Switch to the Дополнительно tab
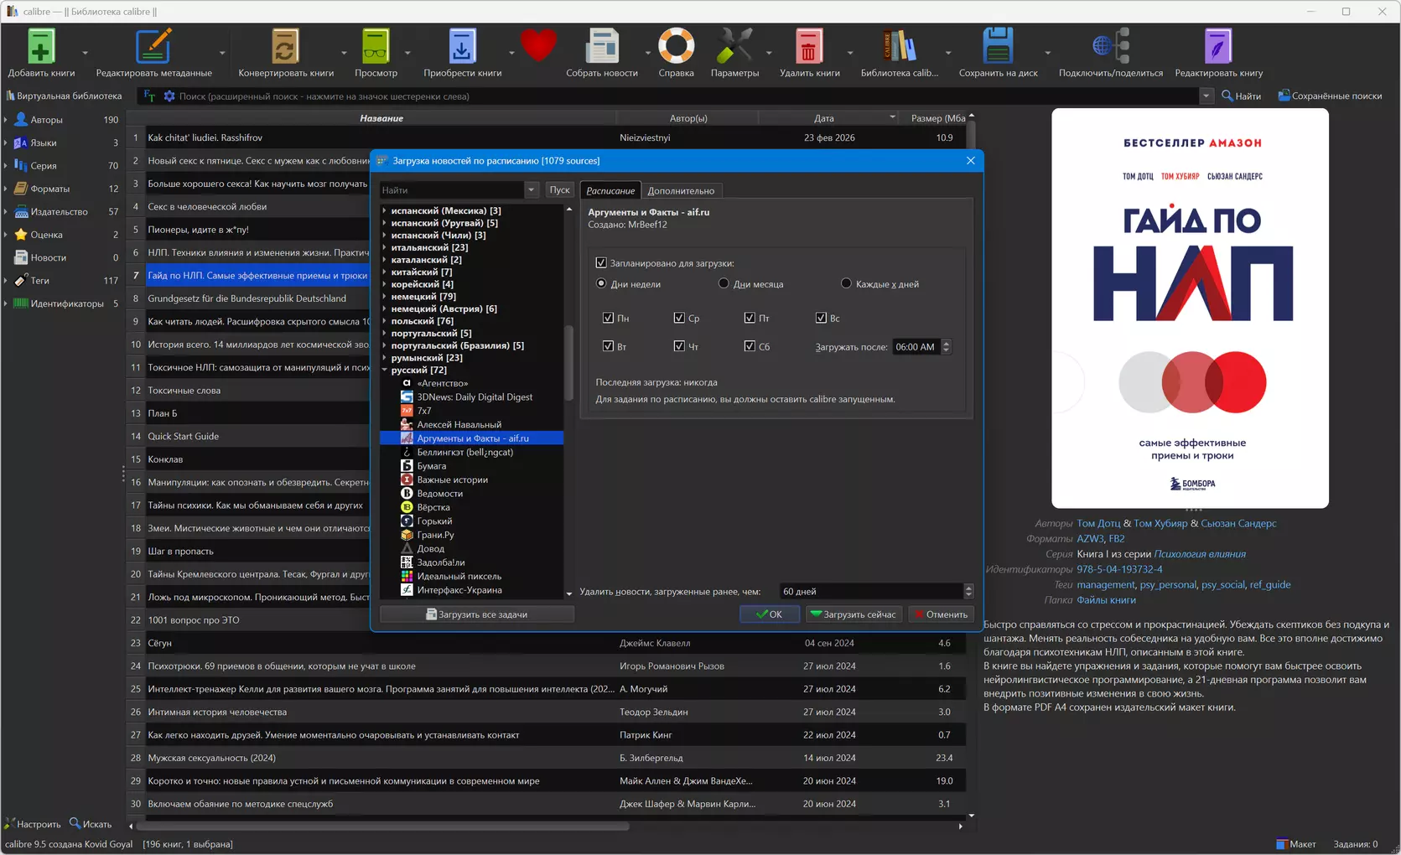Viewport: 1401px width, 855px height. coord(681,191)
